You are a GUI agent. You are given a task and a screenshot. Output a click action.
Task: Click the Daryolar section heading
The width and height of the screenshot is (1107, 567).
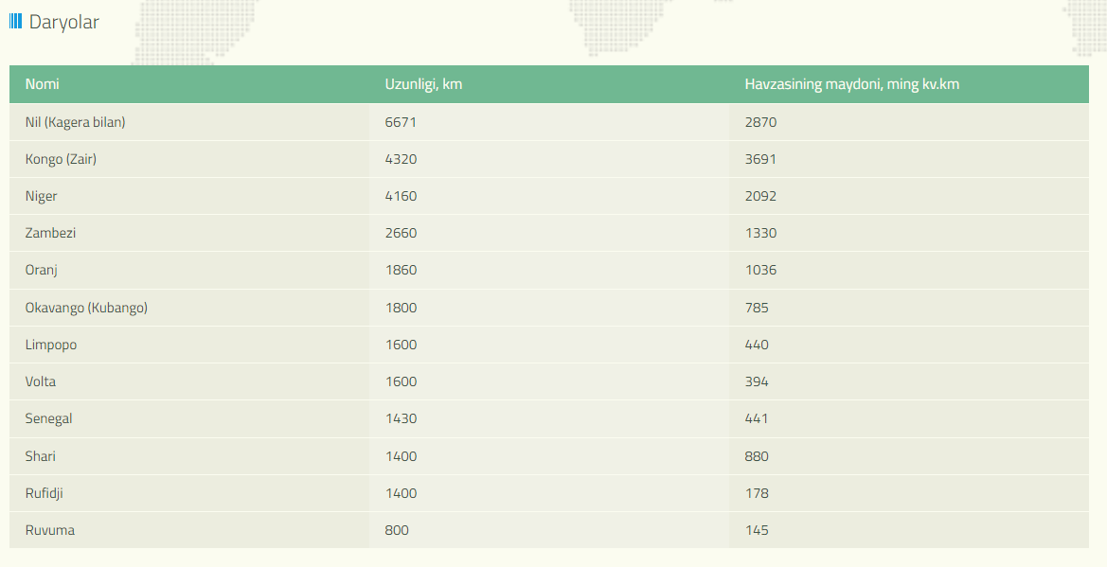63,22
